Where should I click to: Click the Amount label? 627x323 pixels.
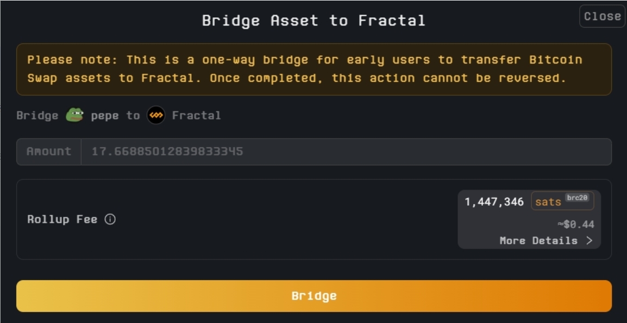[49, 151]
